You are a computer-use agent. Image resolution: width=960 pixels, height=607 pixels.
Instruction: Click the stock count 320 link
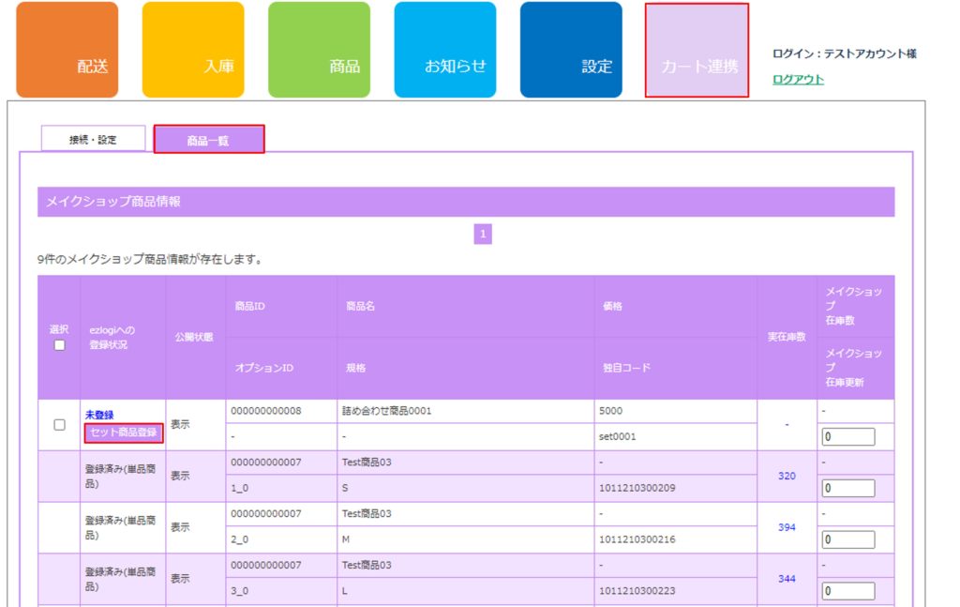pos(787,477)
